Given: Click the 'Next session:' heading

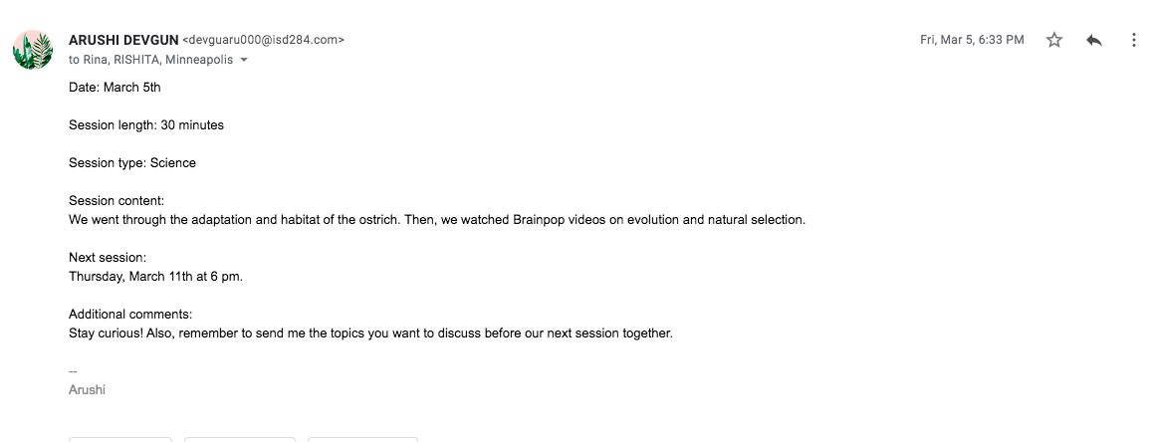Looking at the screenshot, I should pyautogui.click(x=108, y=257).
